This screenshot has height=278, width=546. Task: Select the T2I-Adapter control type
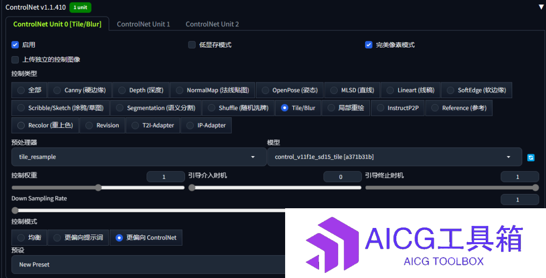(153, 125)
